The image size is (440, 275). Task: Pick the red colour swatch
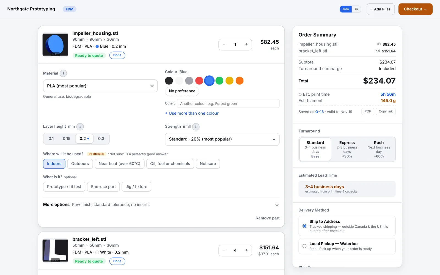pos(199,81)
